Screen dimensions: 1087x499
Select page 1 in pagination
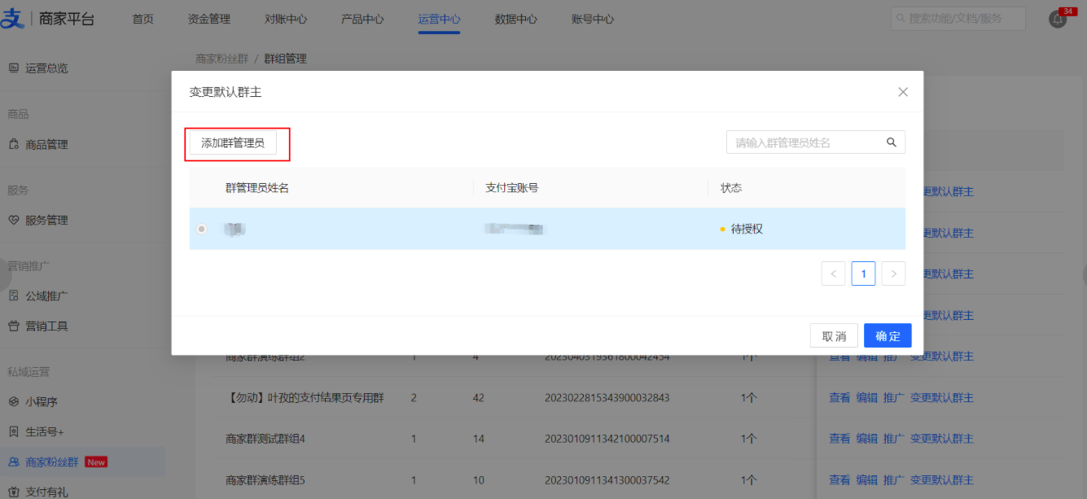coord(863,274)
